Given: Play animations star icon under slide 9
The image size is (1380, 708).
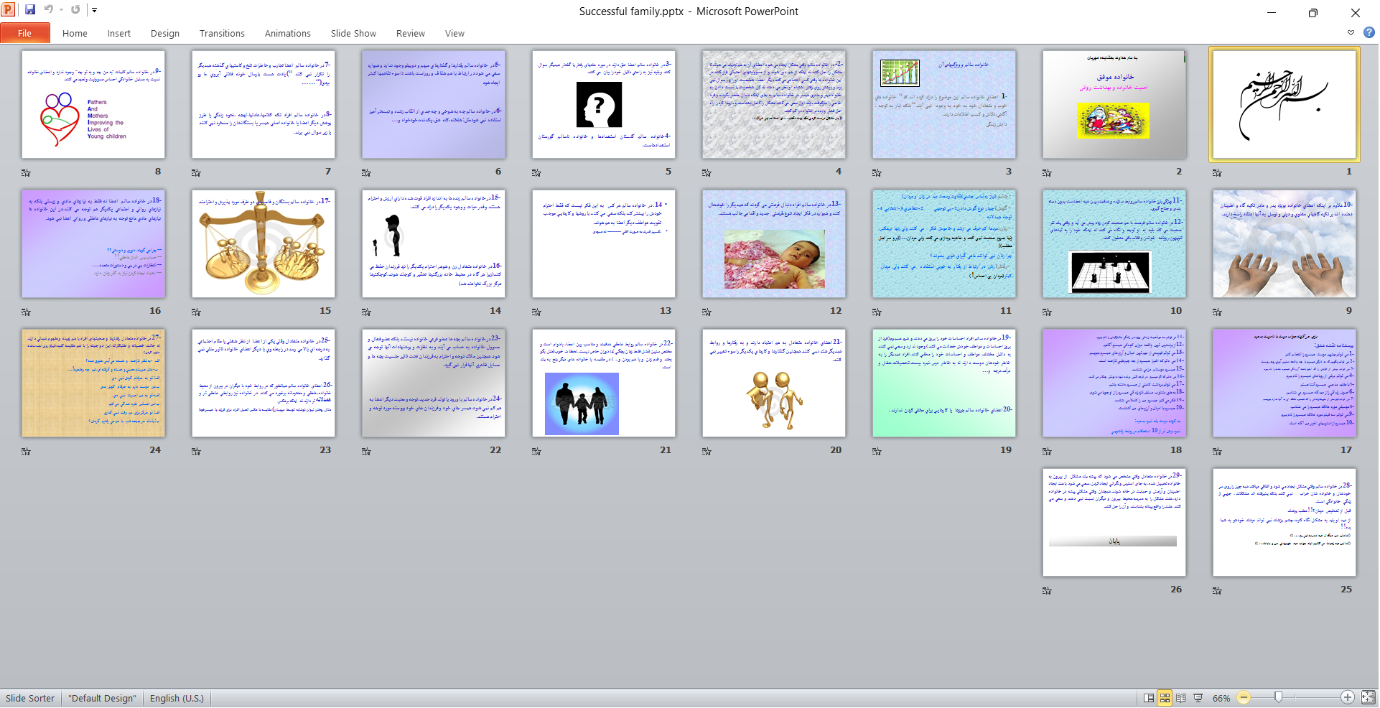Looking at the screenshot, I should (1217, 312).
